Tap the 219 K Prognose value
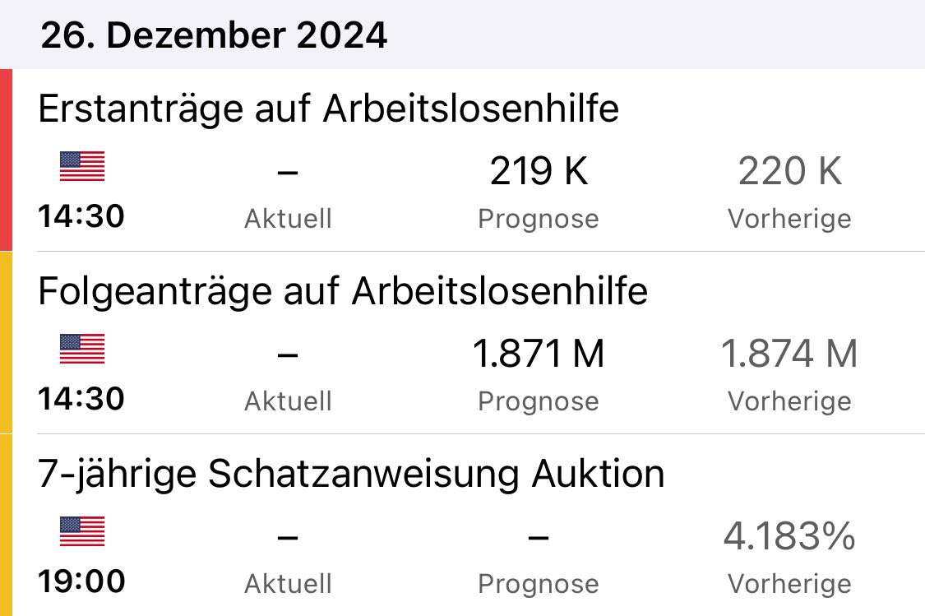925x616 pixels. tap(539, 172)
